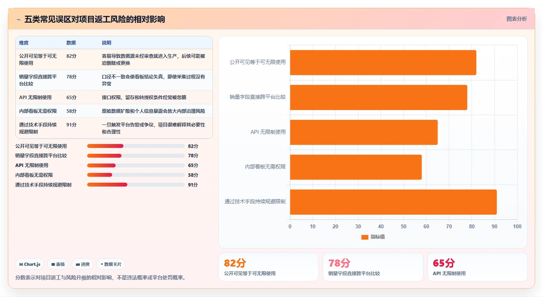Click the API 无限制使用 progress bar
This screenshot has height=297, width=543.
tap(136, 165)
